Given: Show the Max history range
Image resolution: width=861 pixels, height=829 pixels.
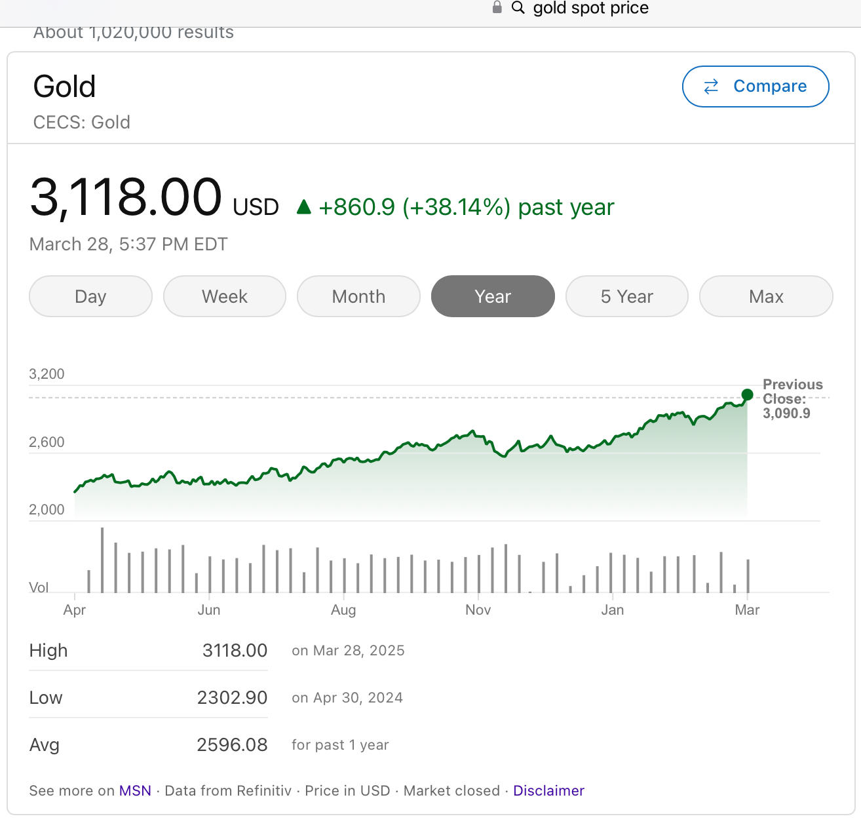Looking at the screenshot, I should [x=766, y=296].
